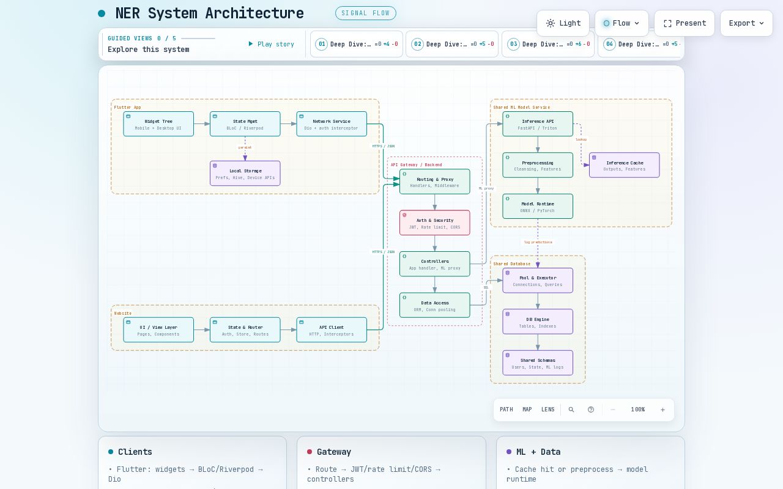Toggle PATH mode in canvas toolbar

click(507, 410)
